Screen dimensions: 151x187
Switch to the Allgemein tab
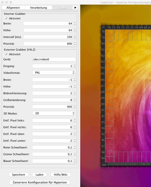pos(13,7)
